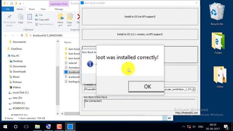This screenshot has height=131, width=233.
Task: Click the Quick Access toolbar dropdown arrow
Action: 20,3
